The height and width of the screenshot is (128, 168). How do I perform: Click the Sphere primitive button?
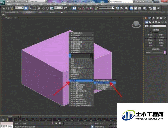pyautogui.click(x=150, y=37)
